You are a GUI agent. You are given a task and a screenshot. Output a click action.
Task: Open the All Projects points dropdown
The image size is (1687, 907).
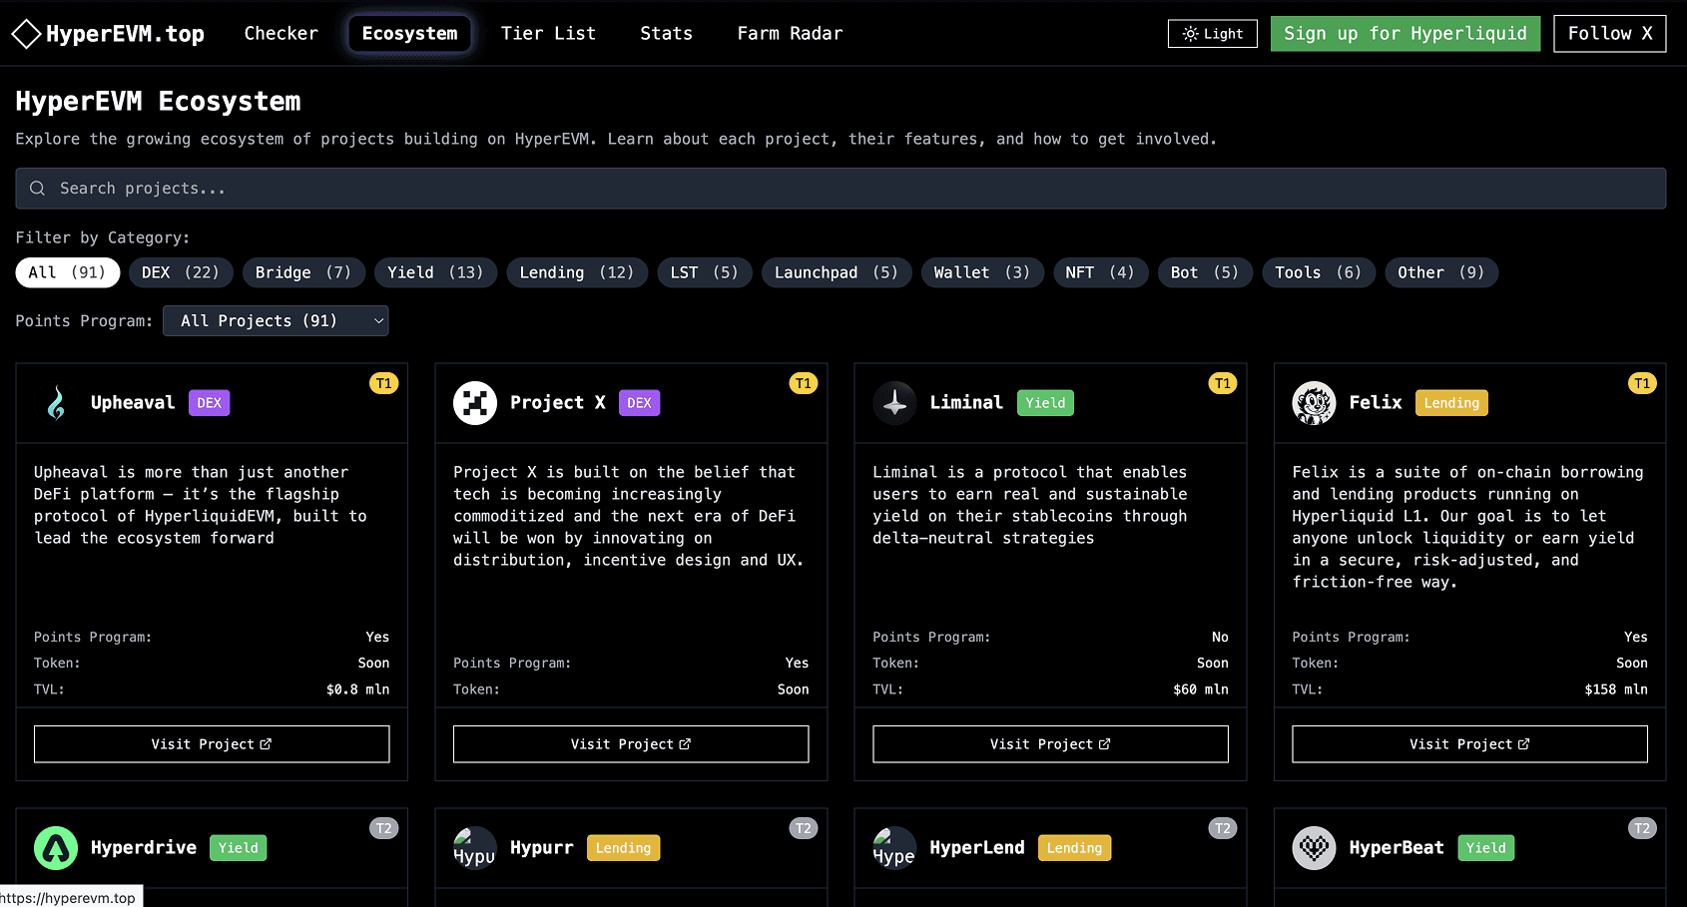pos(276,320)
